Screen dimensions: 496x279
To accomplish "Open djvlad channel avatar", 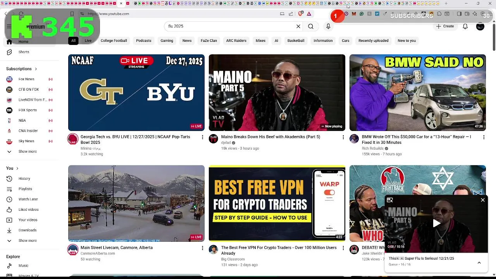I will 214,139.
